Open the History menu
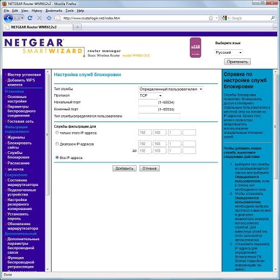Image resolution: width=280 pixels, height=280 pixels. [37, 11]
